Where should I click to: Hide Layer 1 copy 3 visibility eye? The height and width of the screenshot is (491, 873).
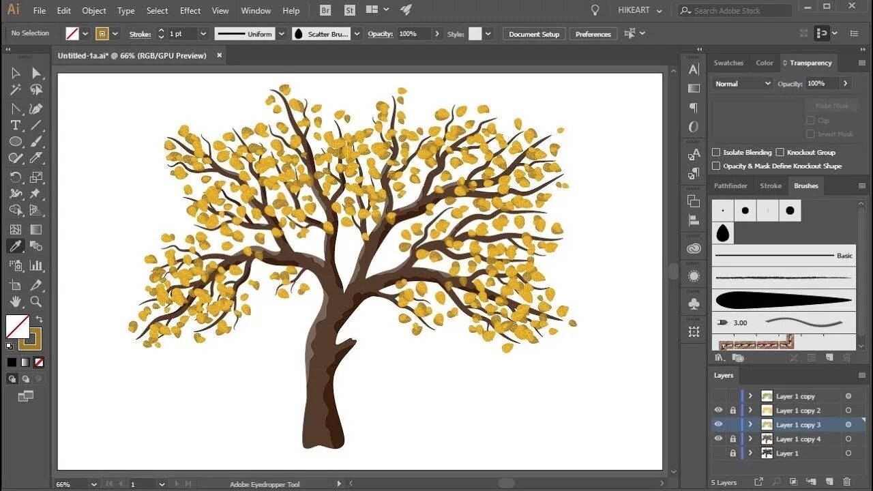(x=718, y=424)
